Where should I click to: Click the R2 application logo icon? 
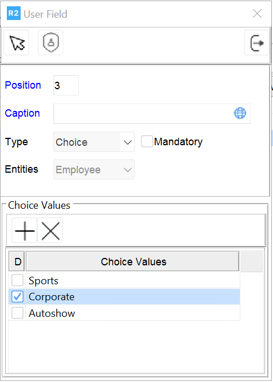[x=14, y=13]
